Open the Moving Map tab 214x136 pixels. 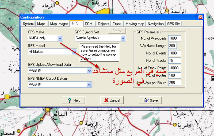point(135,24)
